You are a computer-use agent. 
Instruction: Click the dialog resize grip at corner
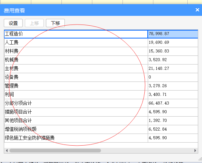tap(200, 159)
